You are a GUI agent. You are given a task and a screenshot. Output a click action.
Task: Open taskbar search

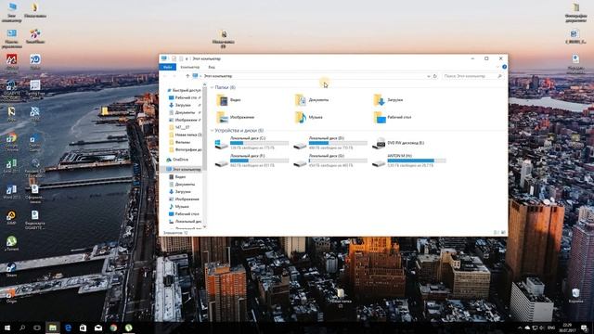[22, 328]
